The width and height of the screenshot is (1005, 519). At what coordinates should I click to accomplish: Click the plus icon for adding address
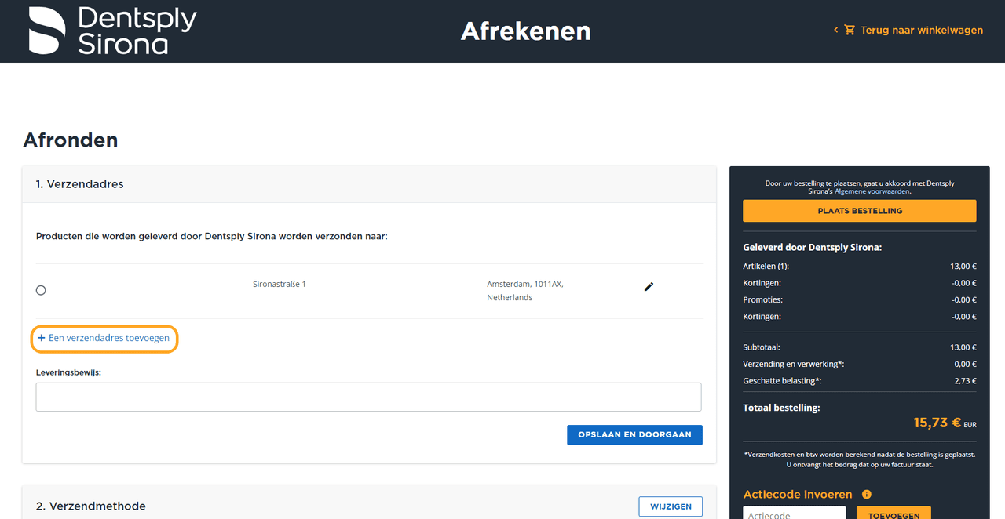tap(42, 338)
